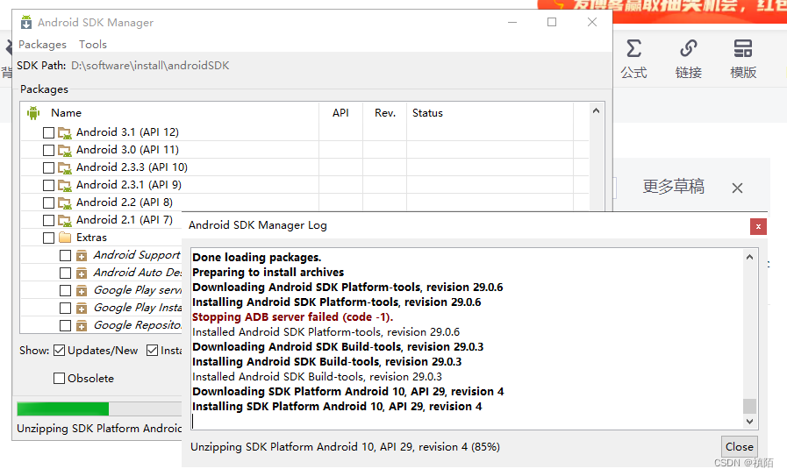Screen dimensions: 787x476
Task: Click the Rev. column header
Action: (x=385, y=113)
